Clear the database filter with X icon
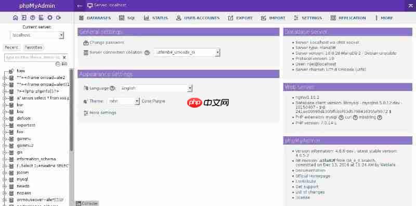This screenshot has width=416, height=206. pos(64,57)
